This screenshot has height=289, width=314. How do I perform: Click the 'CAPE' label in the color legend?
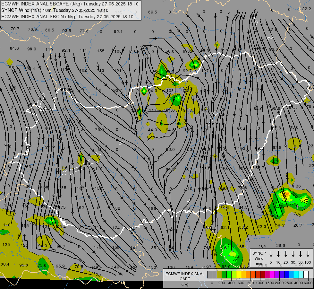pos(185,279)
